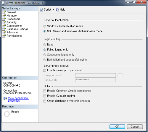Click the Database Settings page icon
148x132 pixels.
point(4,29)
